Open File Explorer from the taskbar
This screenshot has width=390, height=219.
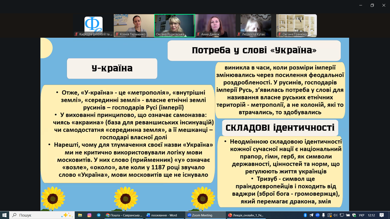pyautogui.click(x=80, y=215)
